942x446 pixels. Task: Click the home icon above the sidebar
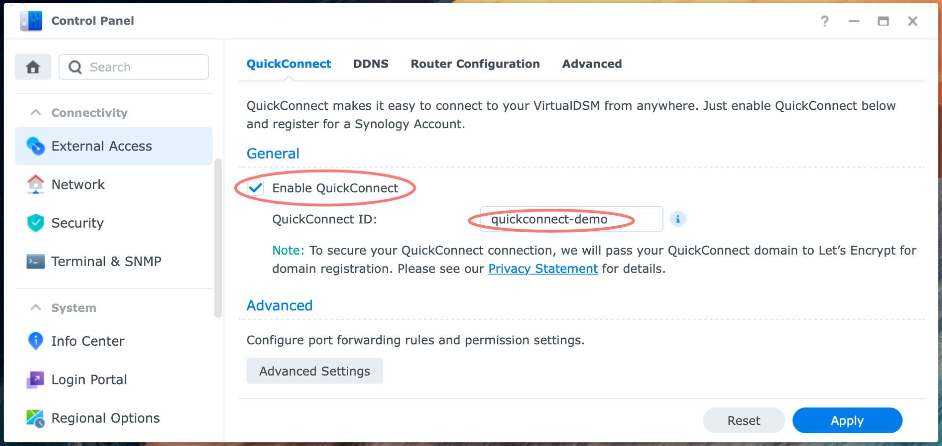tap(33, 67)
